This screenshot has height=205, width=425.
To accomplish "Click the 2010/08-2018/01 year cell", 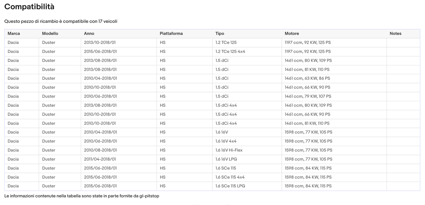I will 100,150.
